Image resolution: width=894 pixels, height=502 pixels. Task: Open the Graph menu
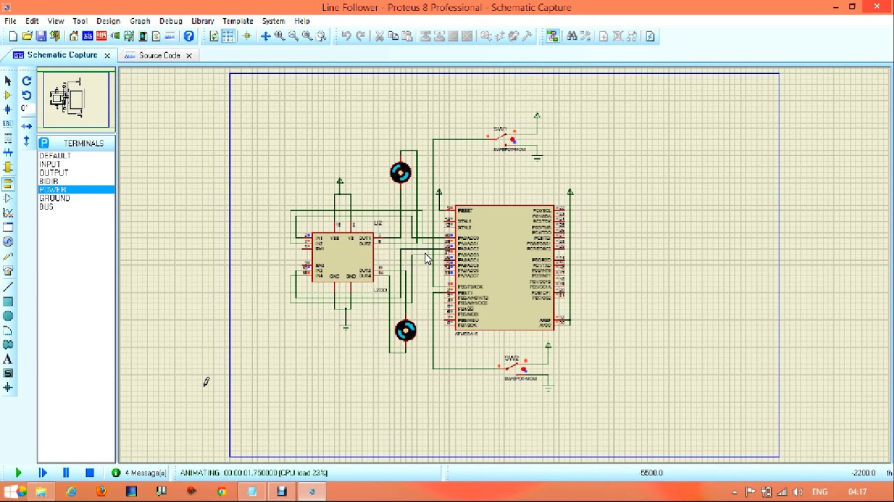tap(140, 21)
